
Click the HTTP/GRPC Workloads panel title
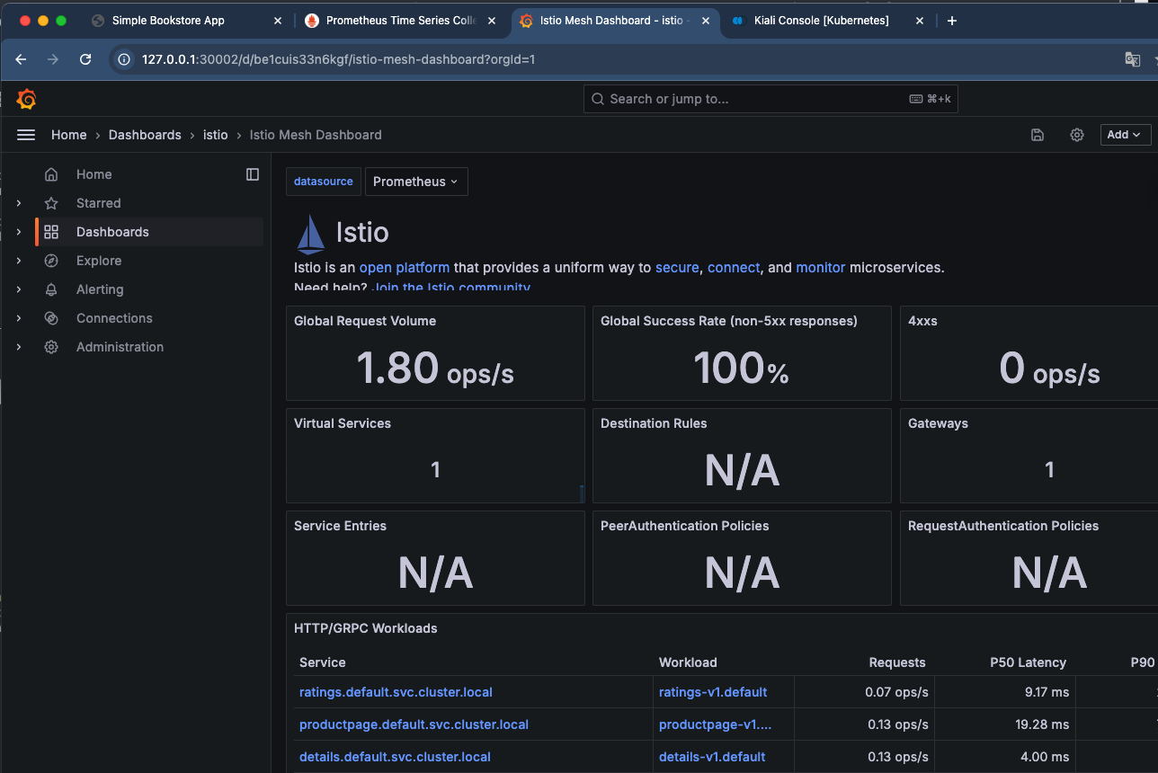pyautogui.click(x=366, y=628)
